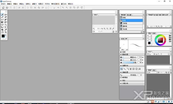
Task: Create a new file from toolbar
Action: point(3,7)
